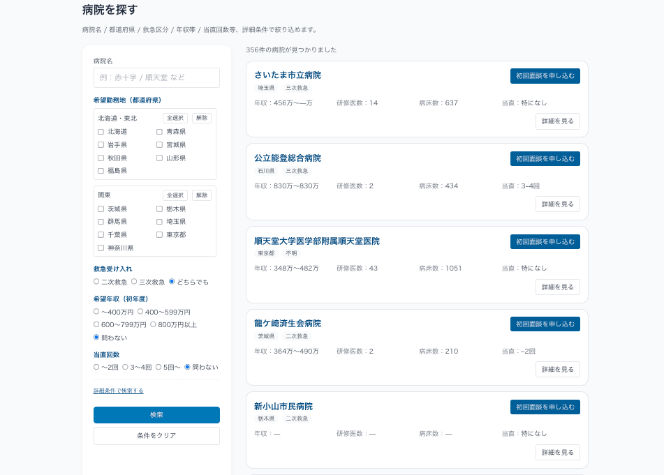Viewport: 664px width, 475px height.
Task: Click the 病院名 input field
Action: point(156,77)
